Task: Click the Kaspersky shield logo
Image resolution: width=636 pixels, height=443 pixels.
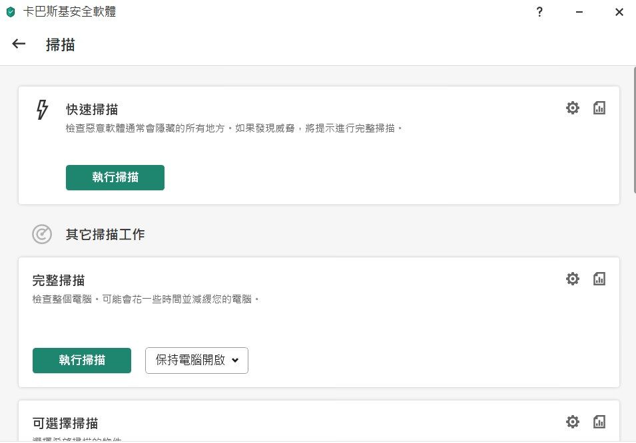Action: coord(11,12)
